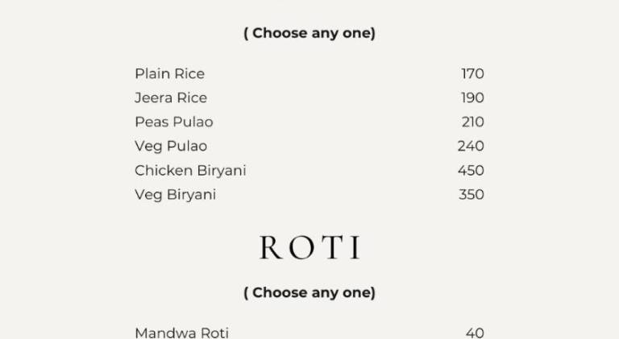Viewport: 619px width, 339px height.
Task: Click the ROTI section heading
Action: pyautogui.click(x=309, y=247)
